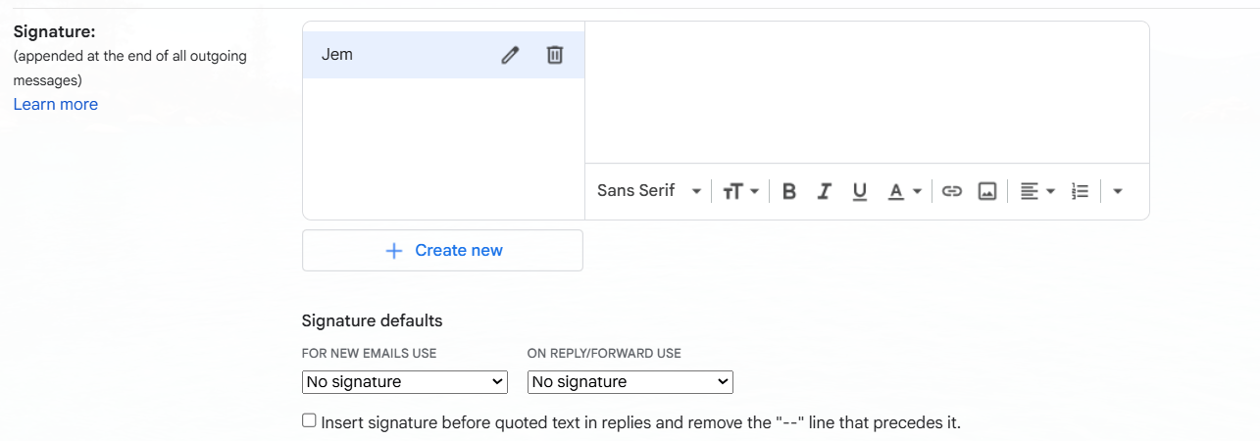Toggle underline formatting in signature editor
This screenshot has height=441, width=1260.
[860, 191]
